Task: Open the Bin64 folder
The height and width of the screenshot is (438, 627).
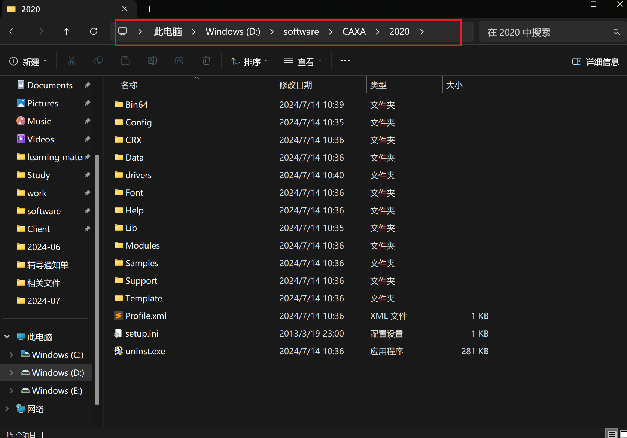Action: (137, 105)
